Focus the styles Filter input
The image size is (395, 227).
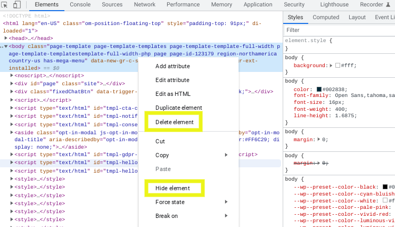[x=339, y=30]
